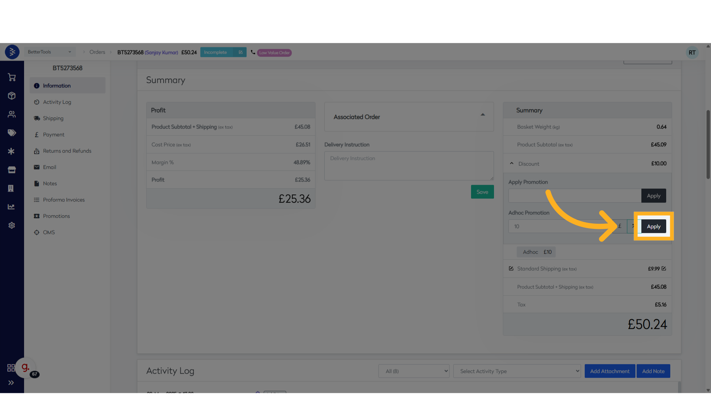Open the Payment menu item
Image resolution: width=711 pixels, height=400 pixels.
53,135
